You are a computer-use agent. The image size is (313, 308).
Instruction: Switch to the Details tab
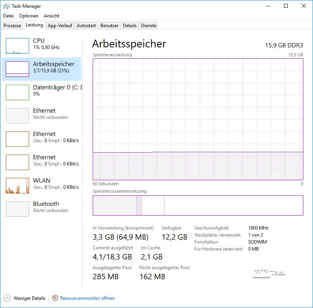[x=130, y=26]
